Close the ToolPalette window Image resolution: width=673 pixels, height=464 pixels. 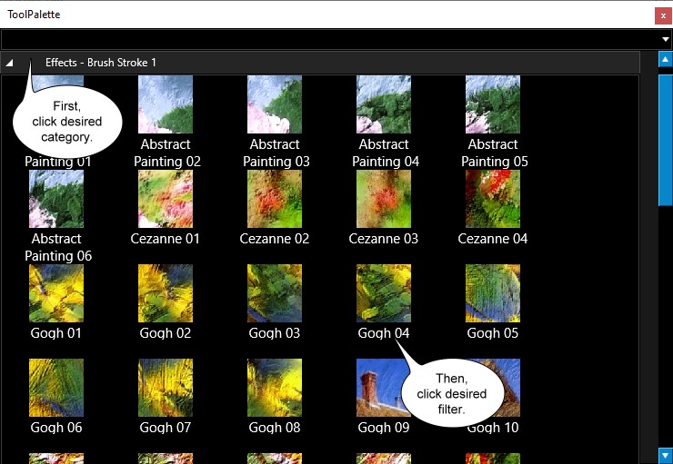[x=663, y=15]
